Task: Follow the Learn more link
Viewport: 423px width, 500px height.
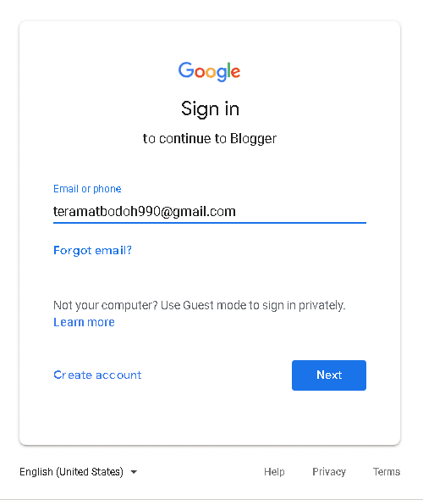Action: [x=84, y=322]
